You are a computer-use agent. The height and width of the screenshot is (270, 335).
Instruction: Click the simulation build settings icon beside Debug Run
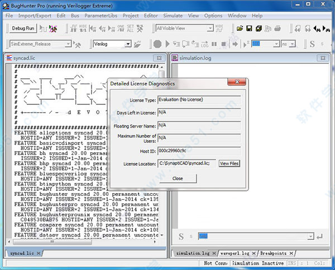pos(53,28)
